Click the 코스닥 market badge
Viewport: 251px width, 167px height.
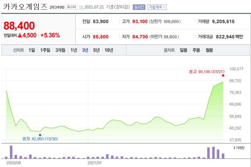click(x=71, y=7)
